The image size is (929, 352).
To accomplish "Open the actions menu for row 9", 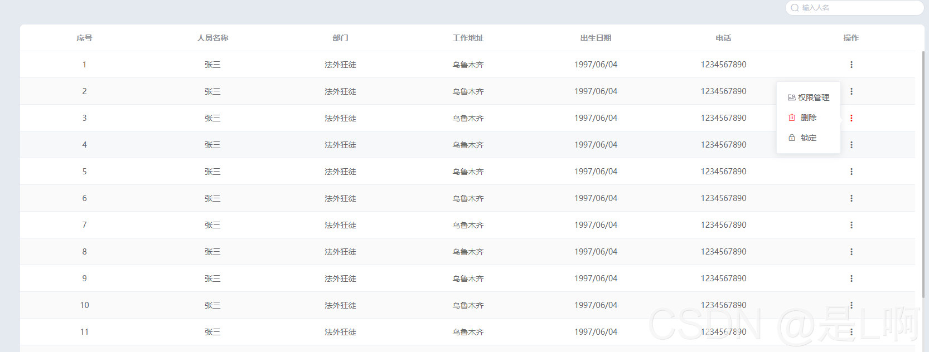I will tap(851, 278).
